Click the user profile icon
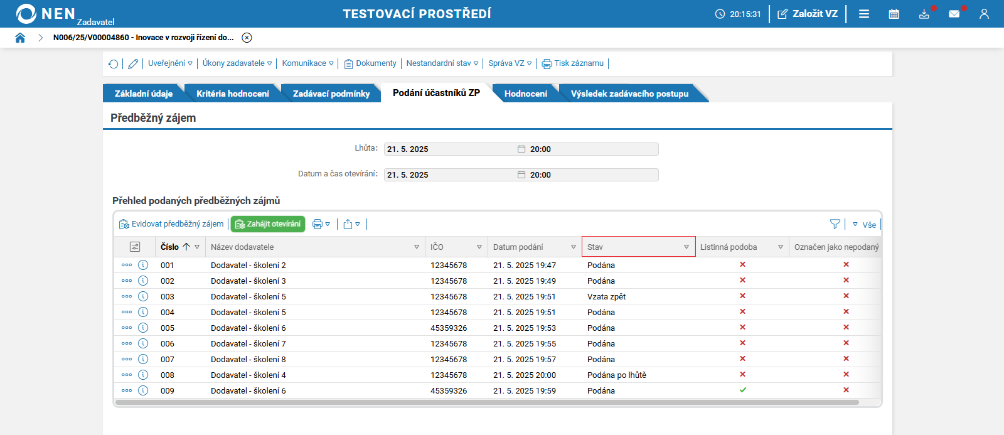The height and width of the screenshot is (435, 1004). 984,14
